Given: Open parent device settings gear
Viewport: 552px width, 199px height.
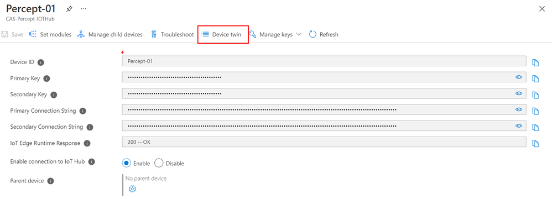Looking at the screenshot, I should (x=132, y=189).
